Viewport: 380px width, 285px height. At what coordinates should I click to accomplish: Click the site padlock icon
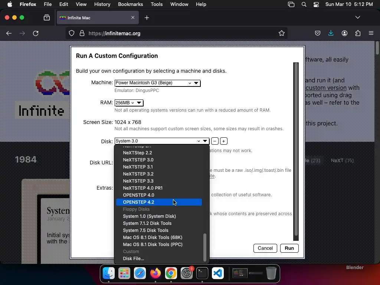tap(82, 33)
